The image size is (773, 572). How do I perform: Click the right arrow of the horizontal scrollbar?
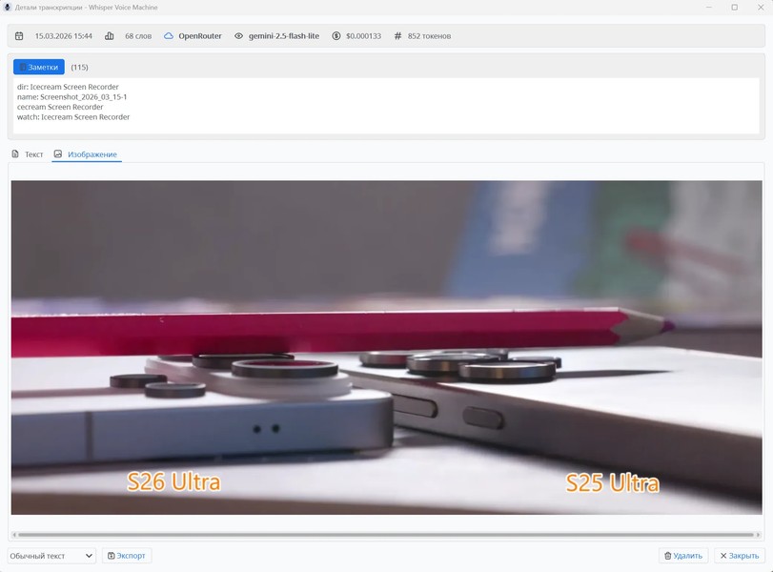758,535
